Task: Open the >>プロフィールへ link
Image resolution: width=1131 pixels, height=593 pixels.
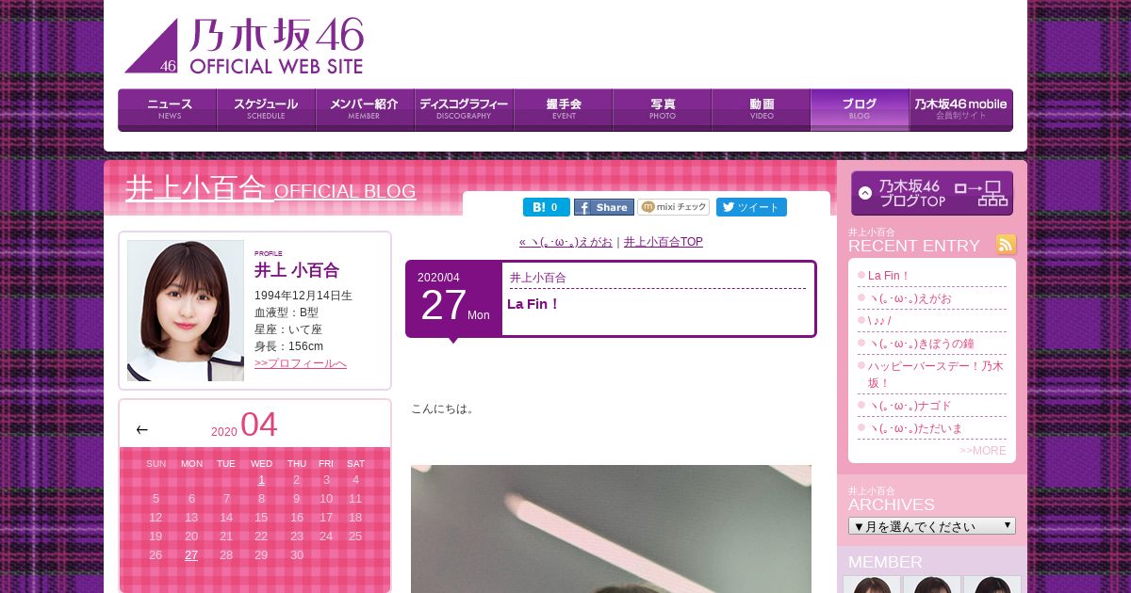Action: (301, 363)
